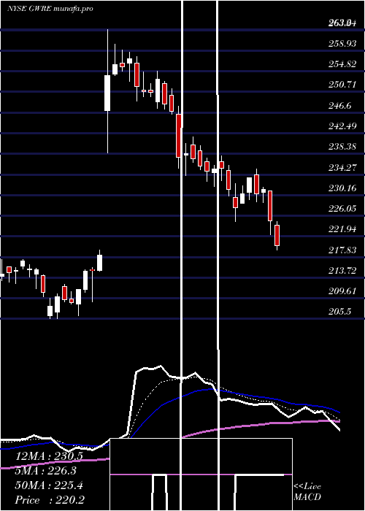Click the large red candle crossing 242.49
This screenshot has width=365, height=511.
click(179, 136)
